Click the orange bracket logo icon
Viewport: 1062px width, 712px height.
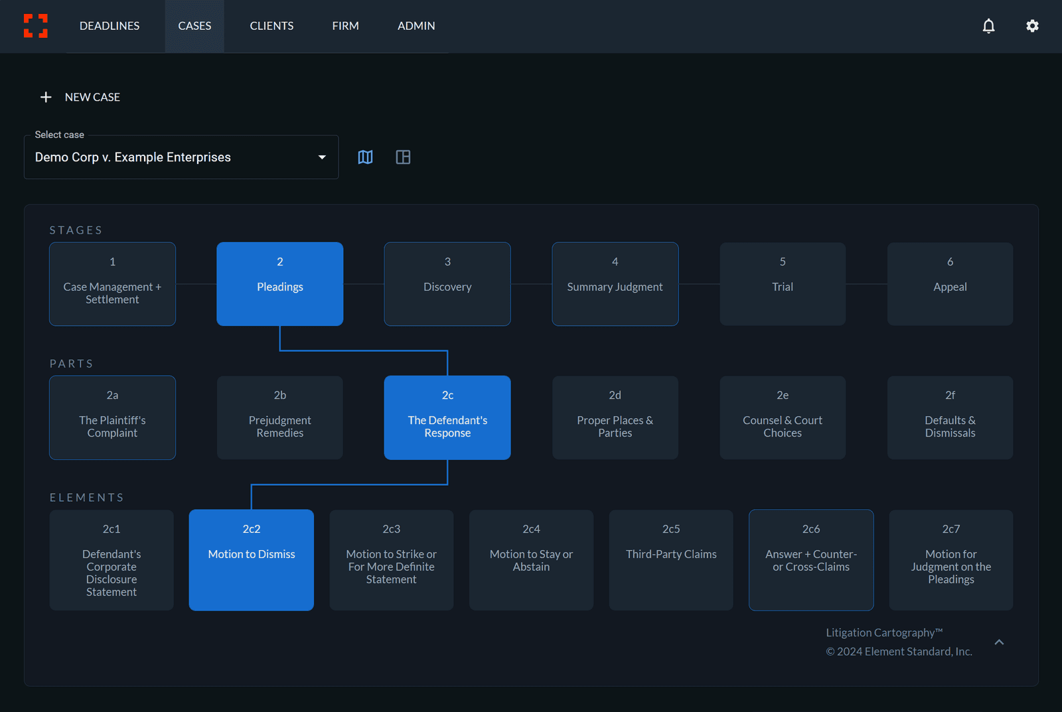pos(36,26)
